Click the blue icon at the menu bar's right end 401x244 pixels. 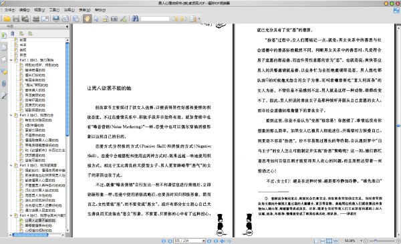(396, 11)
